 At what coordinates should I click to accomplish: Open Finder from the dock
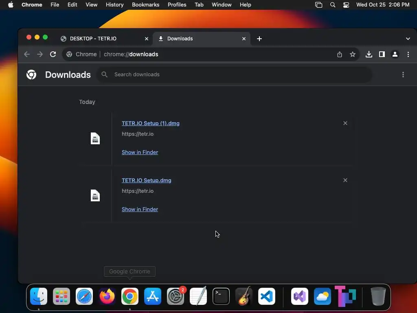(x=39, y=296)
